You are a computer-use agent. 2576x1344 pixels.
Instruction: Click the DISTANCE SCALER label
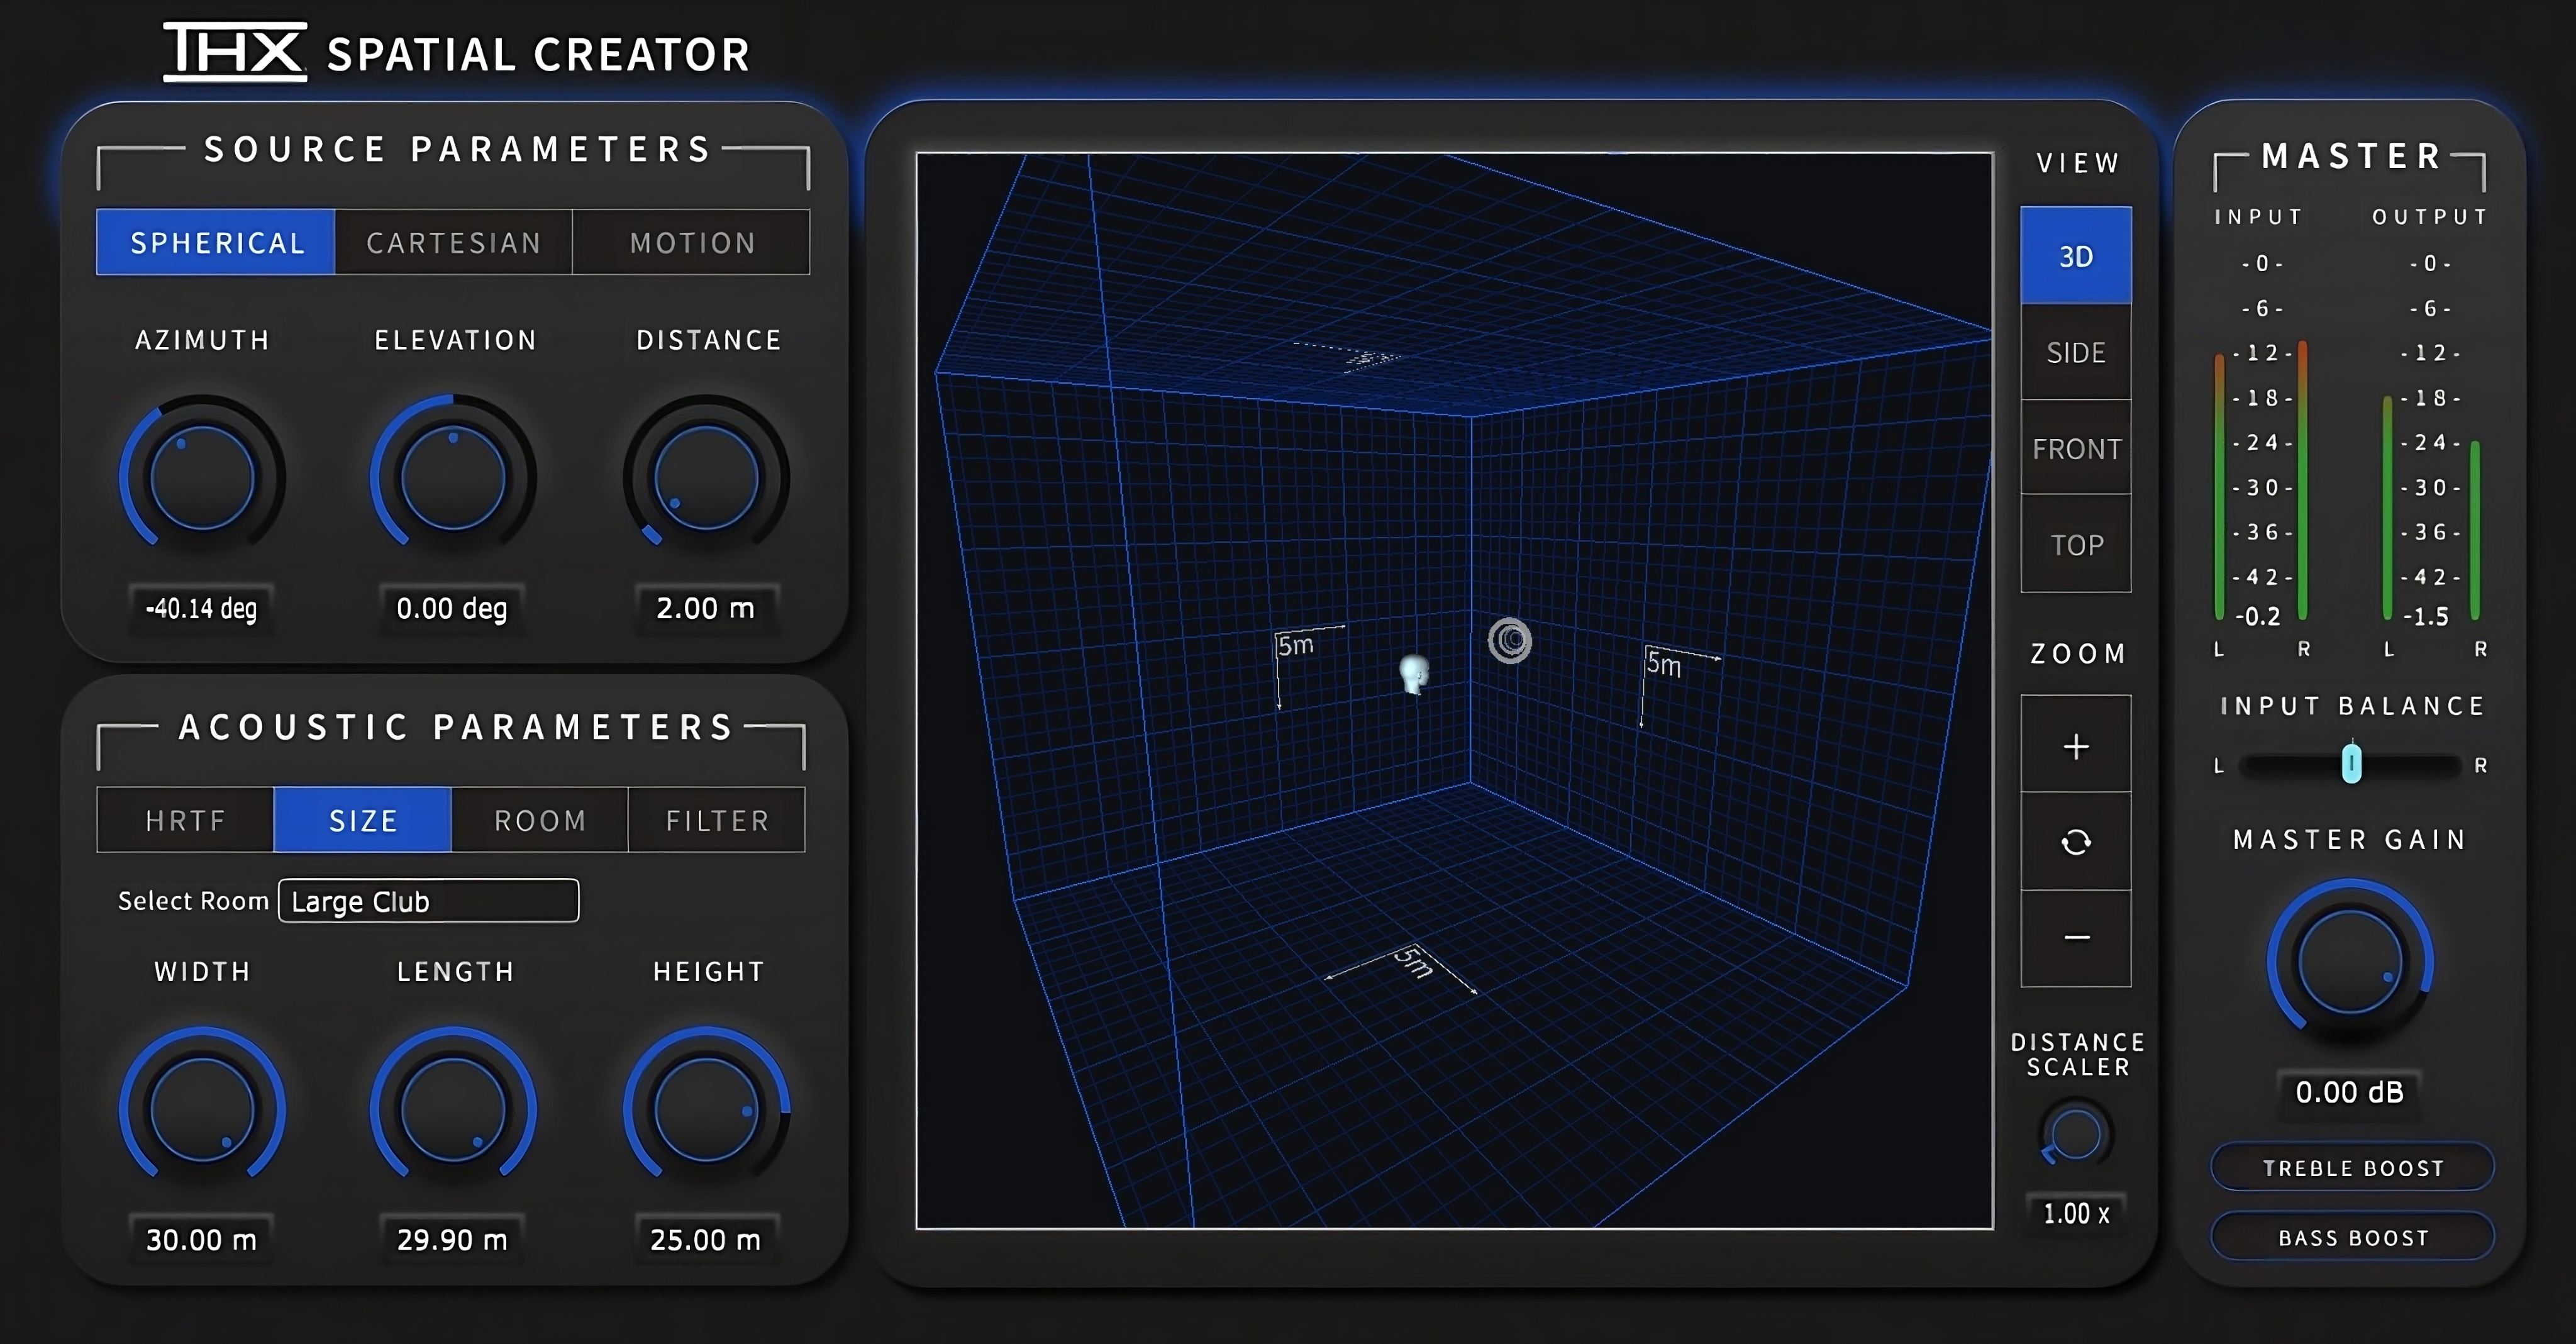2078,1054
